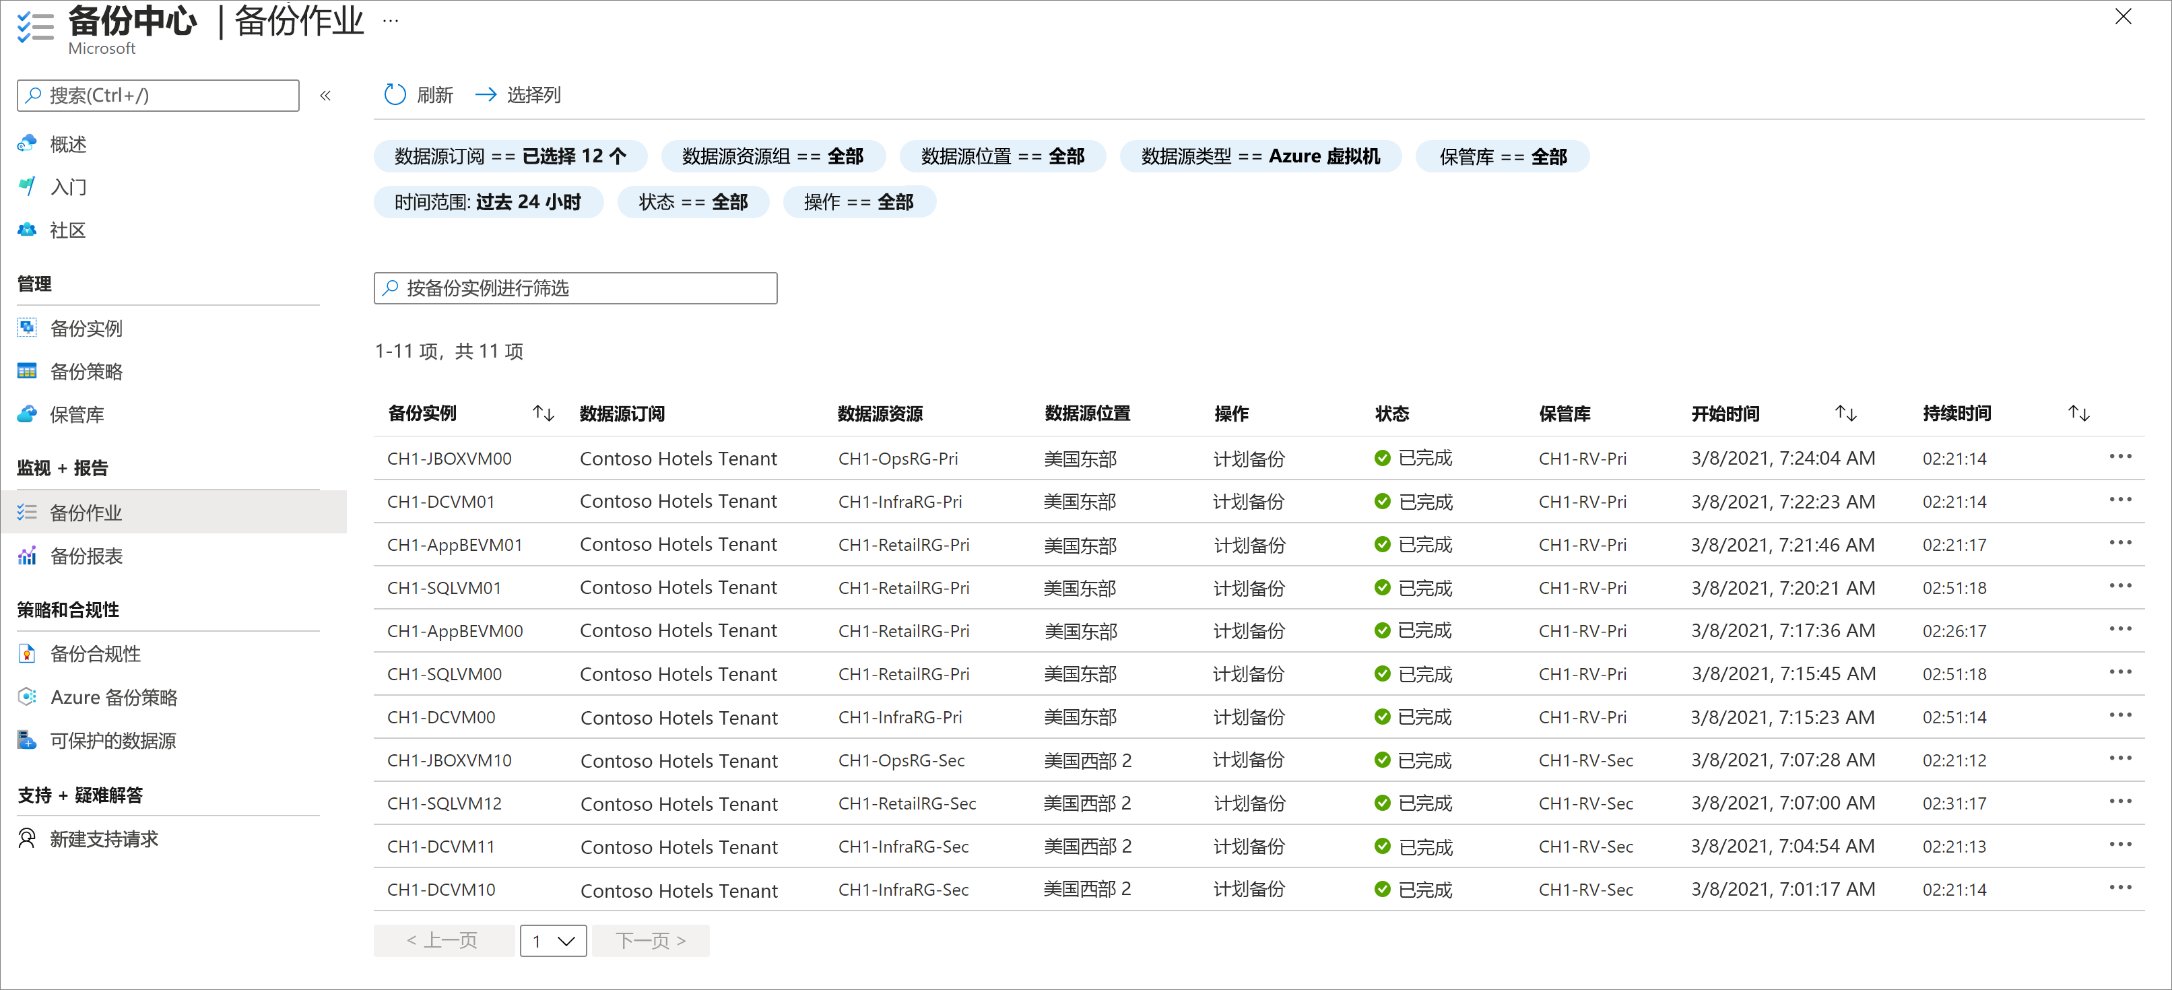2172x990 pixels.
Task: Open the page number dropdown
Action: 553,940
